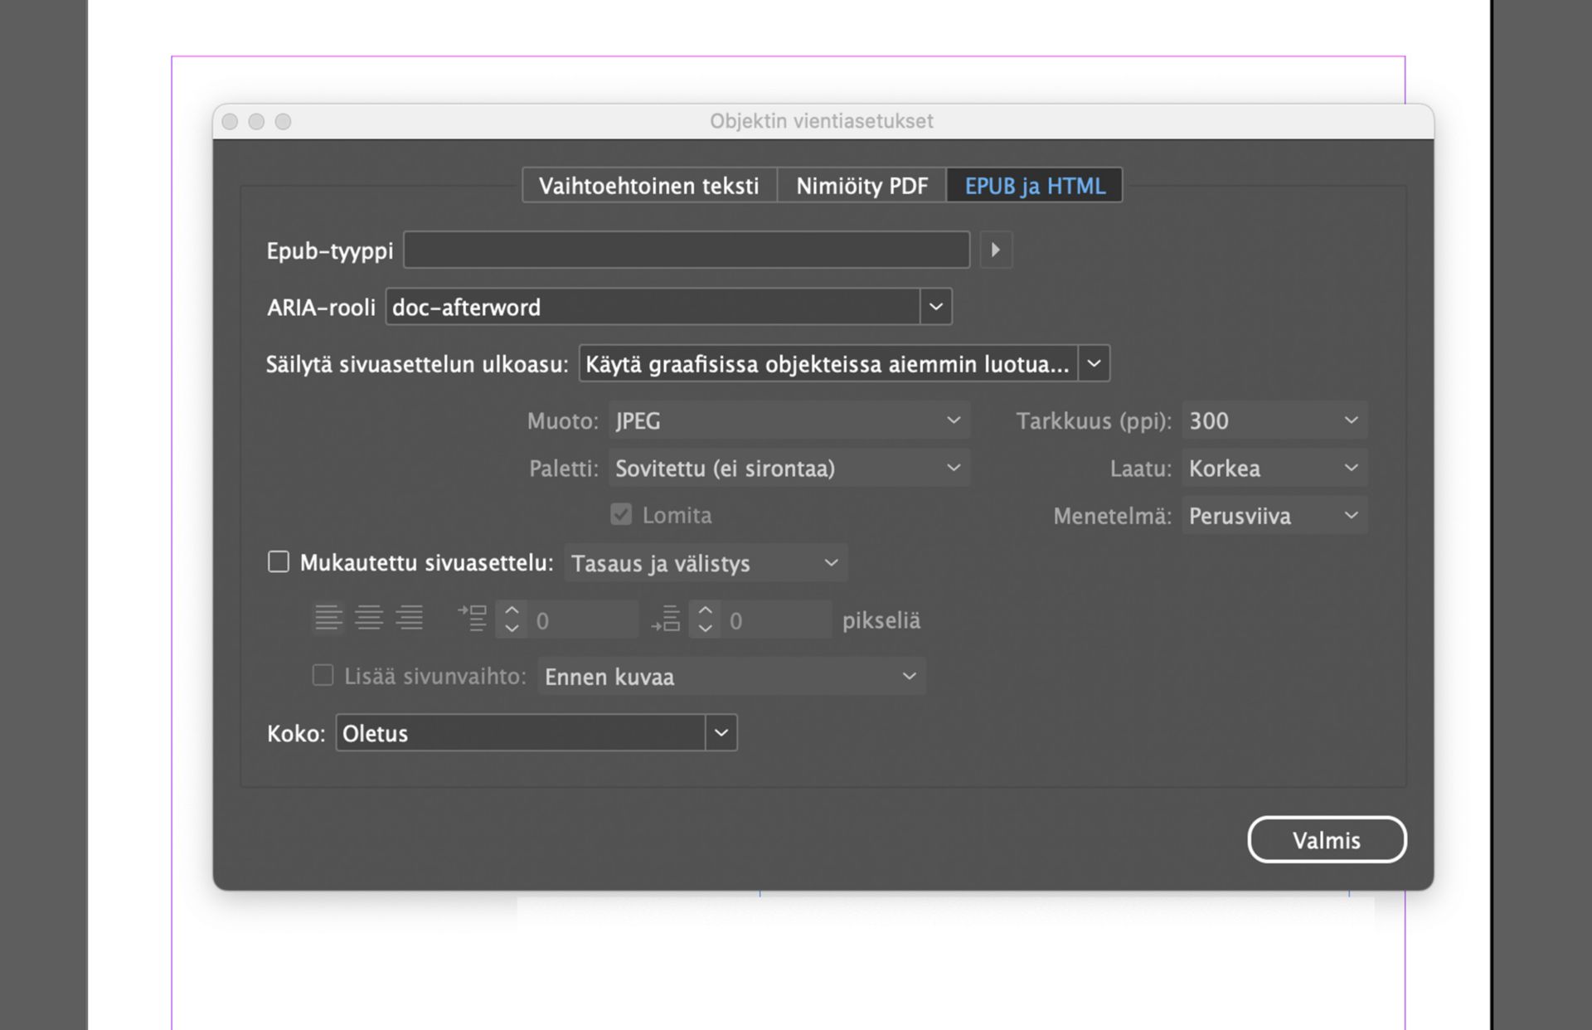Open the ARIA-rooli dropdown
Screen dimensions: 1592x1030
[x=936, y=306]
